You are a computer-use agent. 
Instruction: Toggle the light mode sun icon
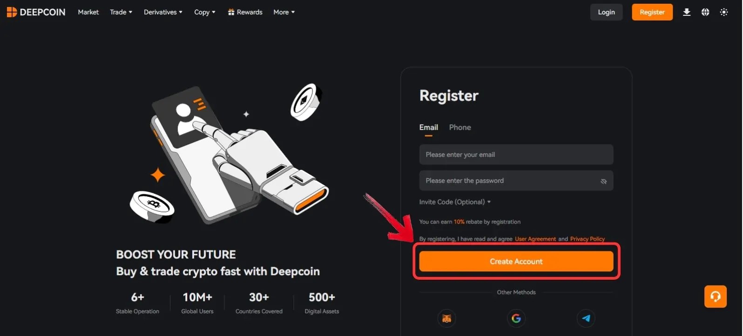724,12
